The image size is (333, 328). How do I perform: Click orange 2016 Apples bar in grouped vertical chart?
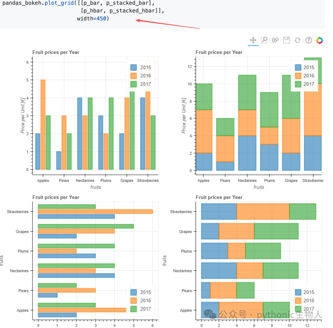[43, 125]
